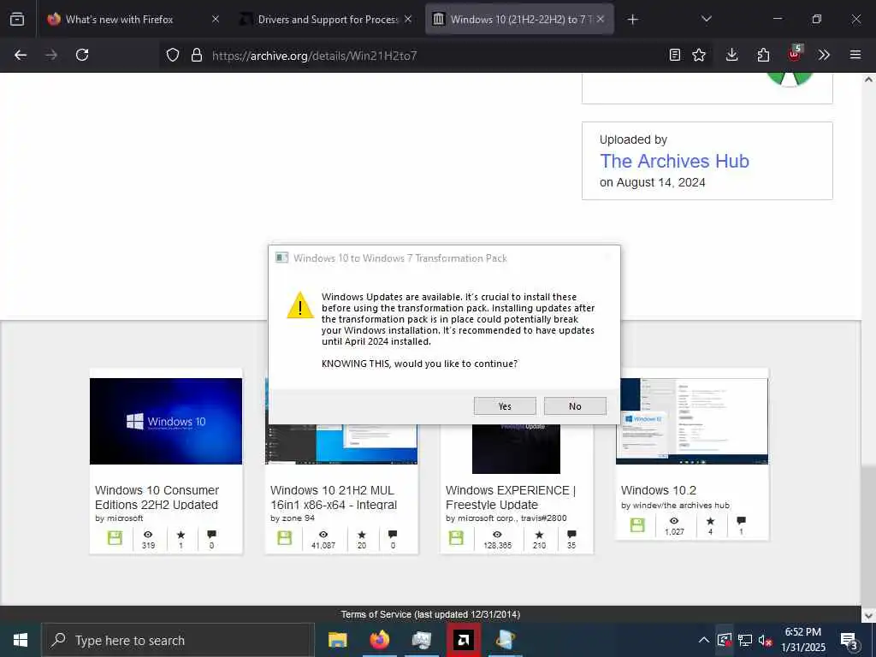Open Windows EXPERIENCE Freestyle Update link
The width and height of the screenshot is (876, 657).
(x=510, y=497)
